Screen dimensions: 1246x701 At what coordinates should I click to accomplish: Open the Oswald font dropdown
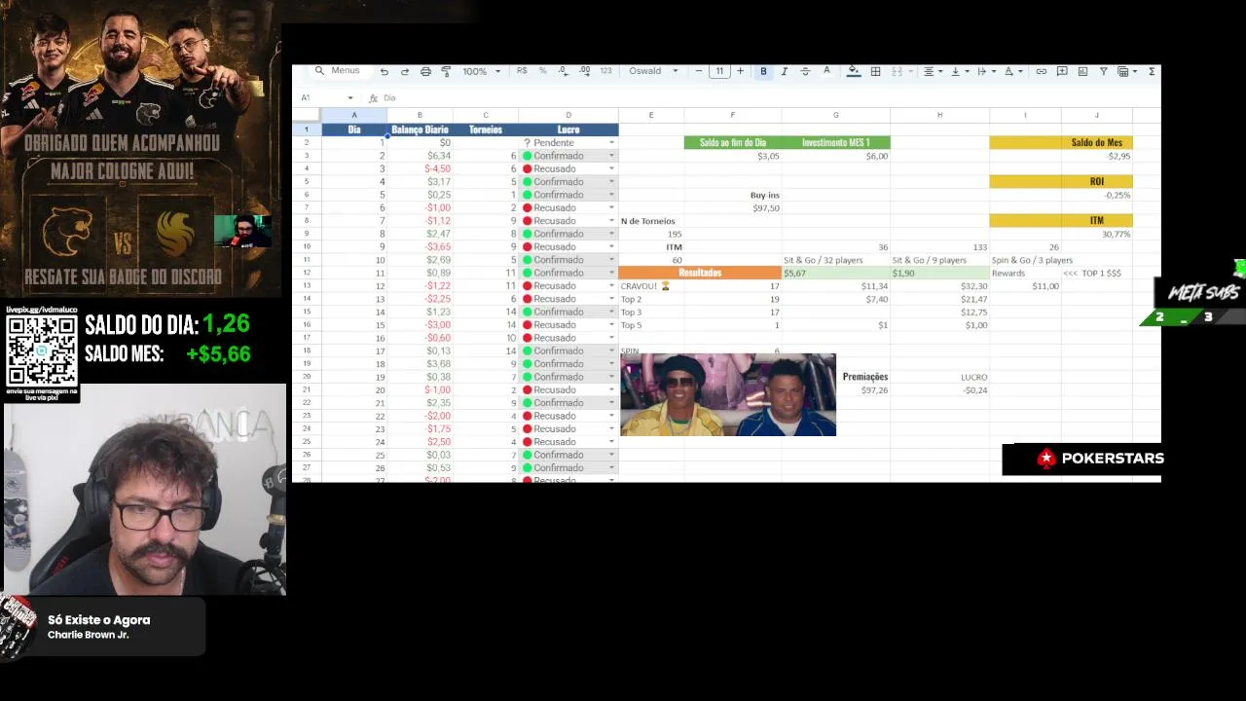click(x=653, y=71)
